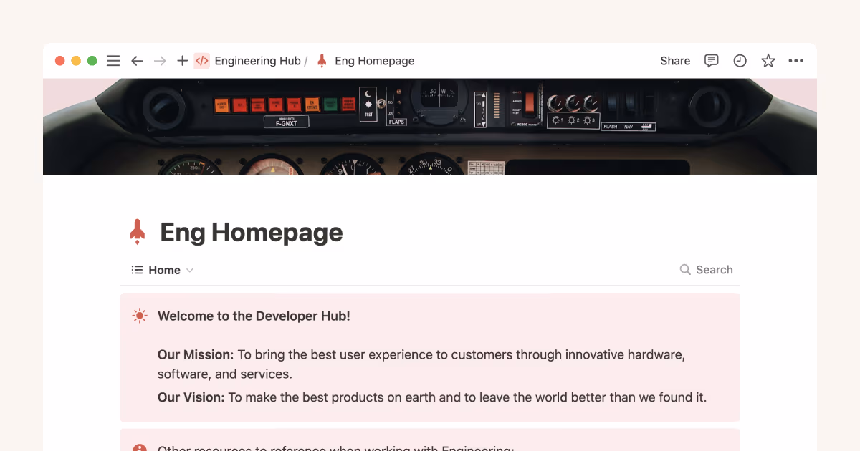Click the plus icon to create a new tab
Image resolution: width=860 pixels, height=451 pixels.
[182, 61]
